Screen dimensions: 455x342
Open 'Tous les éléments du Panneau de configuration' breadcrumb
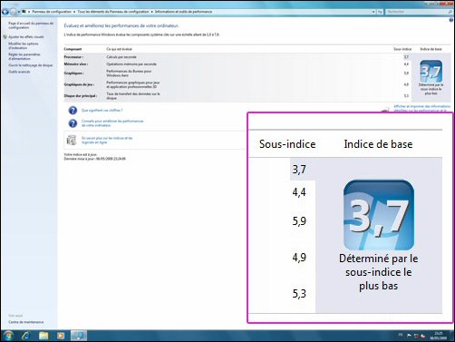[113, 12]
